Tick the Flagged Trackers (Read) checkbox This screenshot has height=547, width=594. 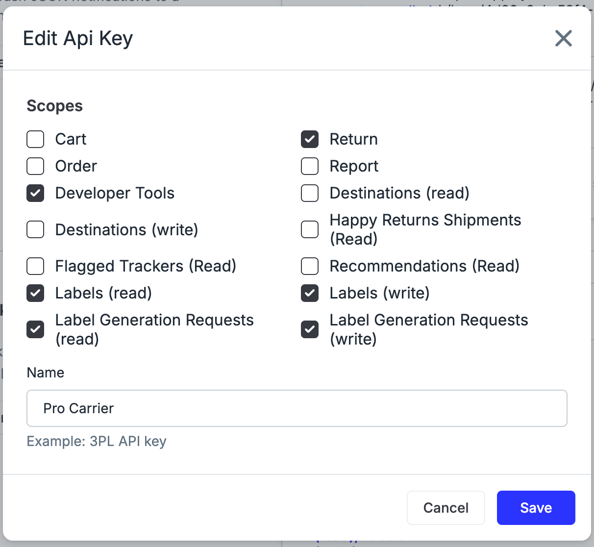[35, 266]
